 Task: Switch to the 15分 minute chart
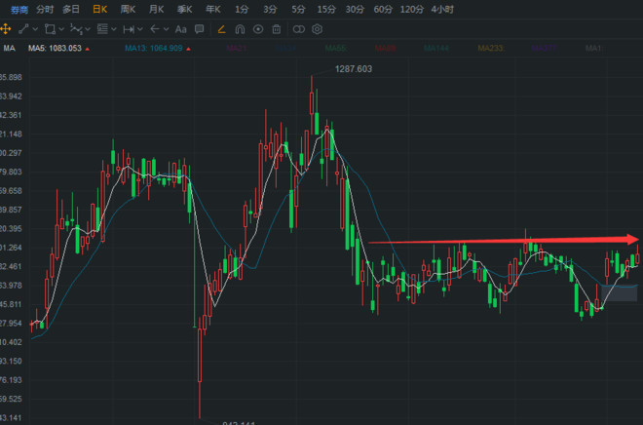tap(326, 10)
